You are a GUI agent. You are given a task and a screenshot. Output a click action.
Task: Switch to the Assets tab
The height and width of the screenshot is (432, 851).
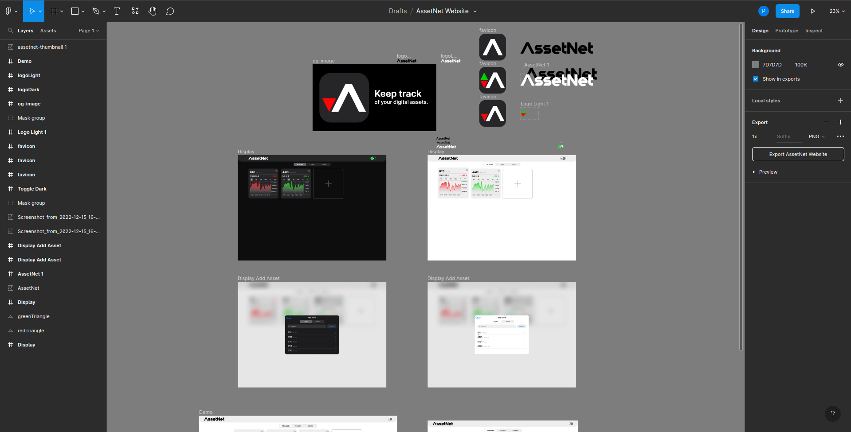[x=48, y=31]
